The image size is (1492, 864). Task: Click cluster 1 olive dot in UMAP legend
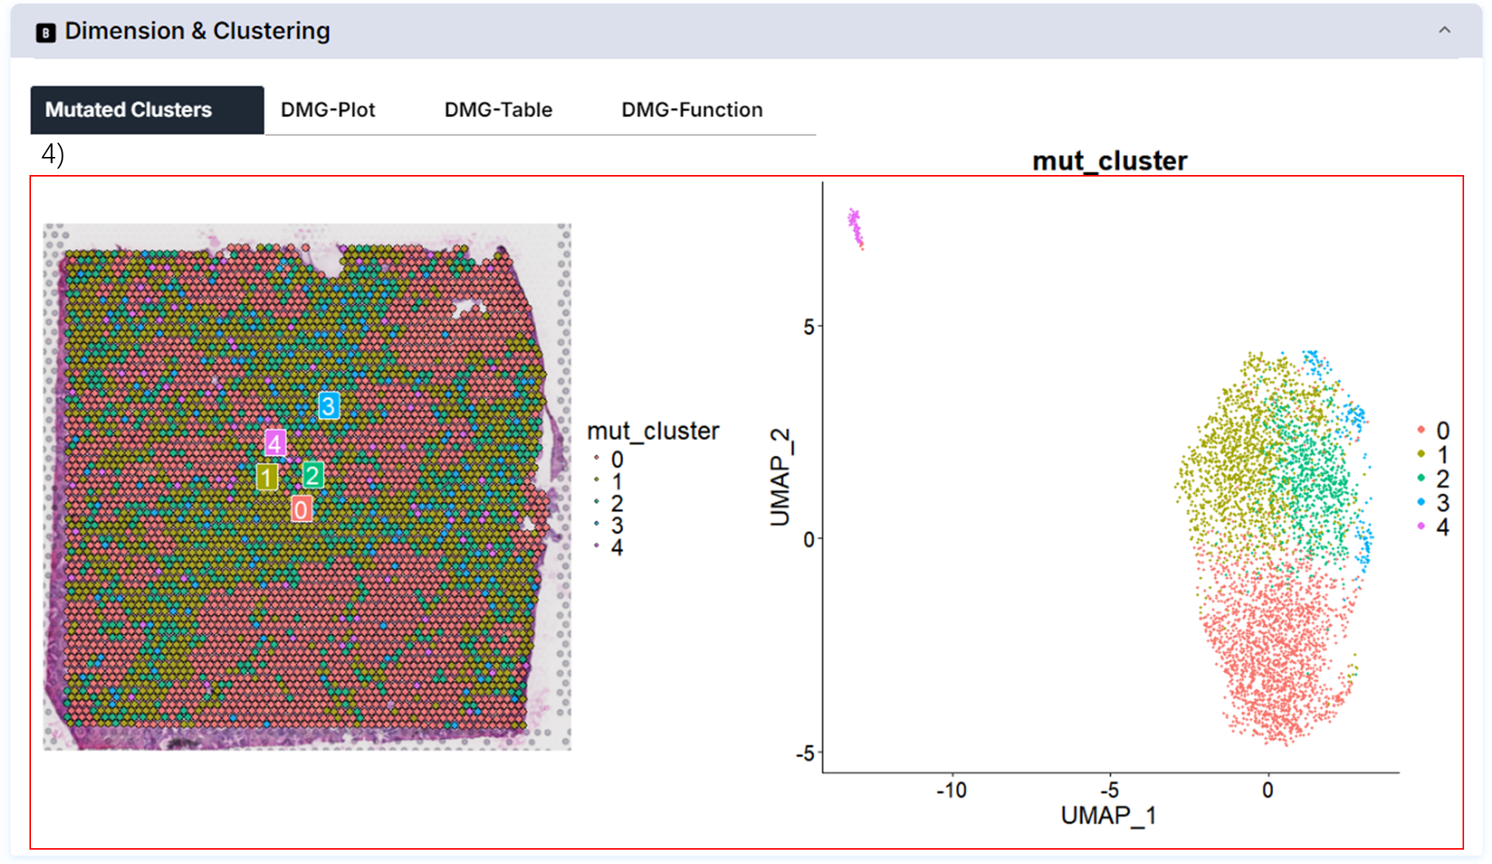tap(1421, 454)
